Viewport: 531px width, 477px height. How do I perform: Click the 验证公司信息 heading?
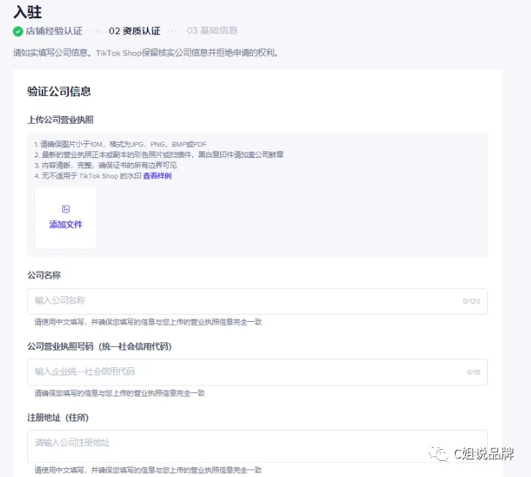point(59,91)
